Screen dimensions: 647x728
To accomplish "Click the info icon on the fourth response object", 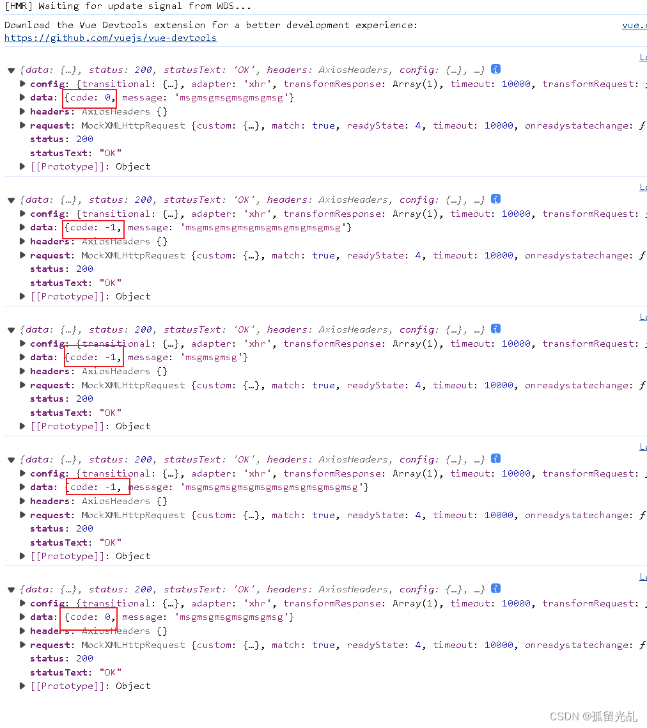I will (x=495, y=459).
